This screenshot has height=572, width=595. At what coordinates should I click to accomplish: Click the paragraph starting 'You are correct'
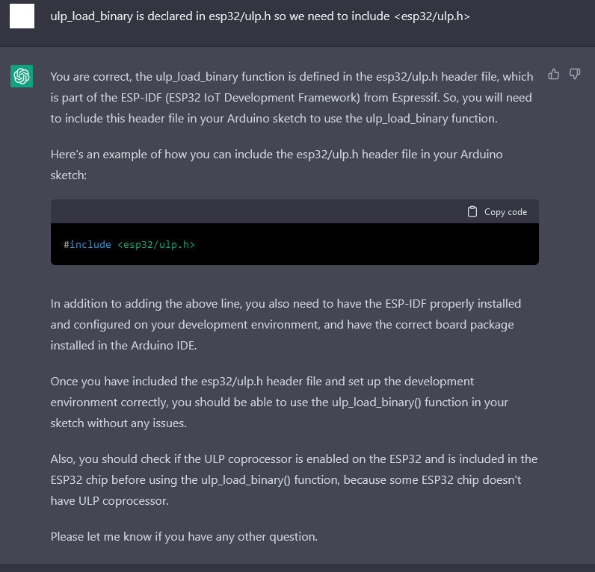[292, 97]
